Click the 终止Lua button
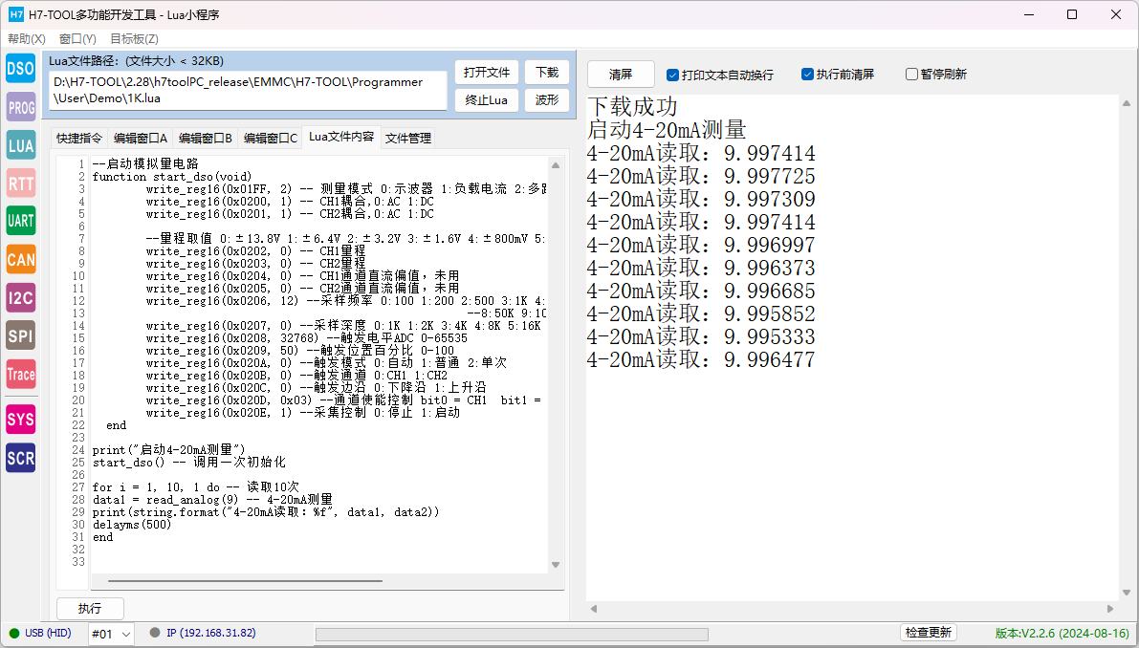This screenshot has height=648, width=1139. coord(487,100)
